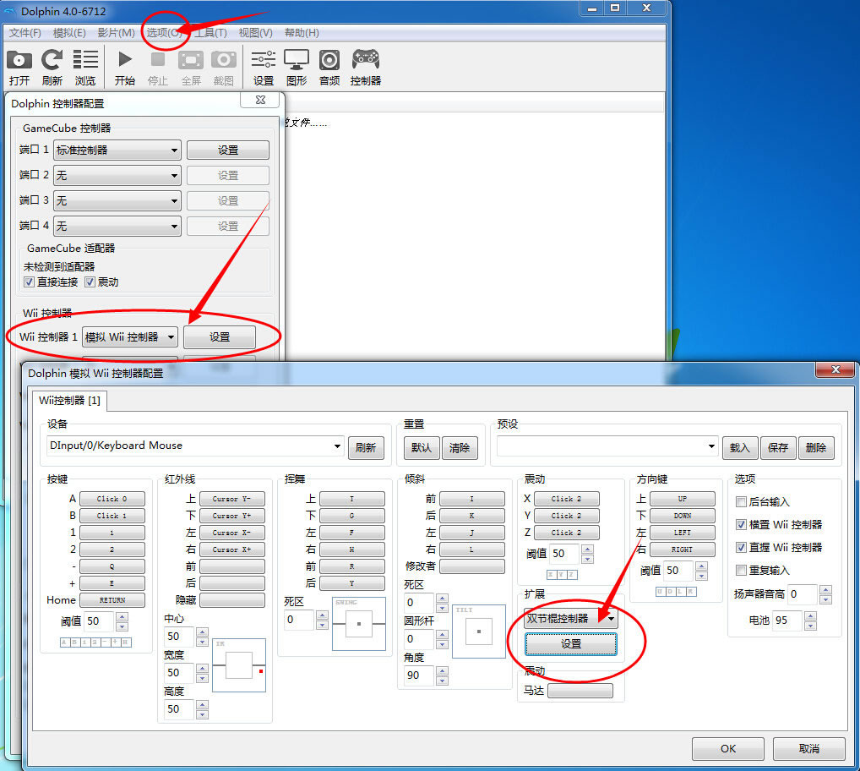860x771 pixels.
Task: Uncheck the 横置 Wii 控制器 option
Action: pos(741,525)
